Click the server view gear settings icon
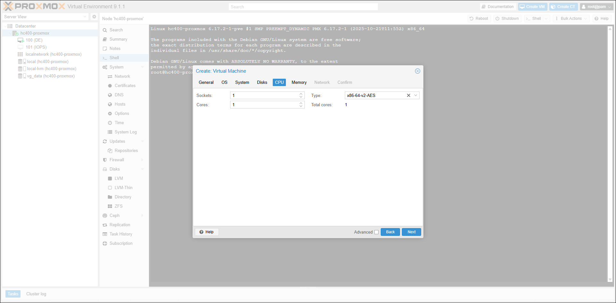Image resolution: width=616 pixels, height=303 pixels. (x=94, y=17)
